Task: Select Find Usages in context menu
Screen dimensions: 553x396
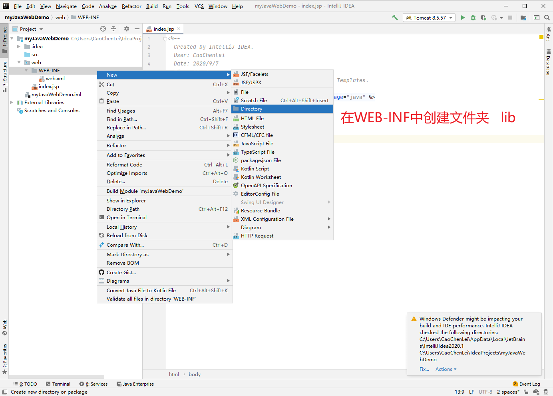Action: pyautogui.click(x=165, y=111)
